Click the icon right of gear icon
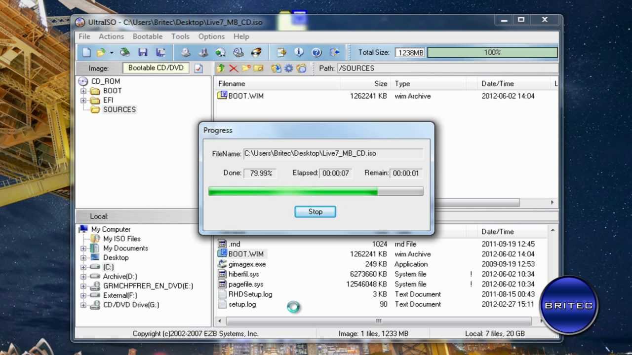Viewport: 632px width, 355px height. tap(302, 69)
